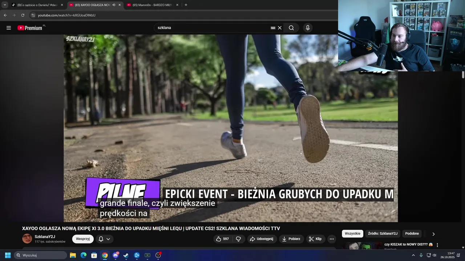Viewport: 465px width, 261px height.
Task: Show more chips with right chevron arrow
Action: [x=433, y=234]
